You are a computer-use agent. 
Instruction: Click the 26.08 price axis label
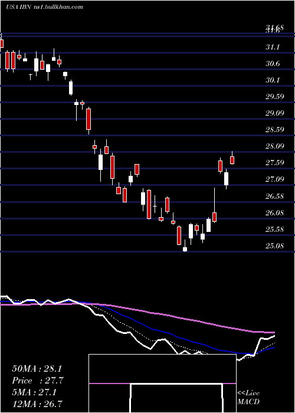[x=274, y=213]
